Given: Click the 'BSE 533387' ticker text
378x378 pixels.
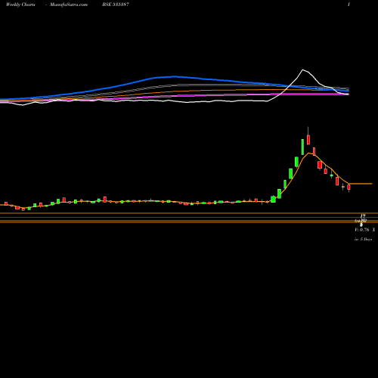Looking at the screenshot, I should tap(116, 5).
